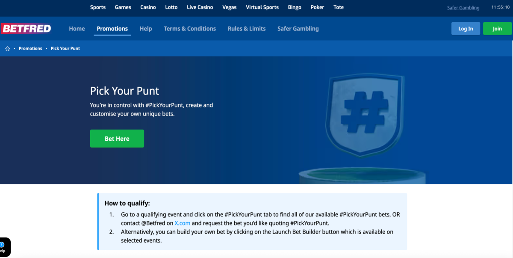Follow the Safer Gambling link in top bar

pos(463,8)
